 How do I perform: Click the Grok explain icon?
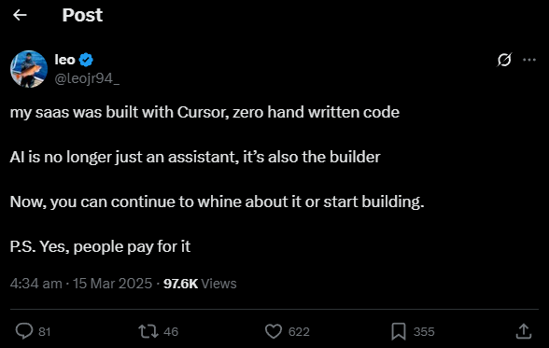click(x=504, y=60)
